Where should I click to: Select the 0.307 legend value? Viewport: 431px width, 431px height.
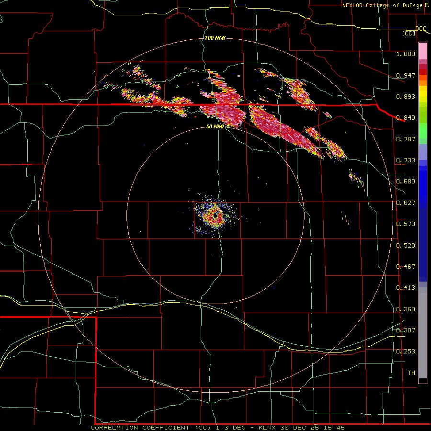(x=406, y=330)
